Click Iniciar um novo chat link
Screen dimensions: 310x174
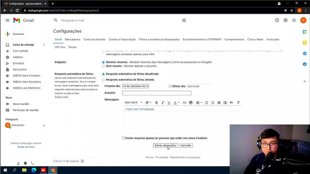[26, 147]
